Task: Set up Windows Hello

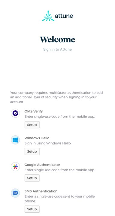Action: point(32,151)
